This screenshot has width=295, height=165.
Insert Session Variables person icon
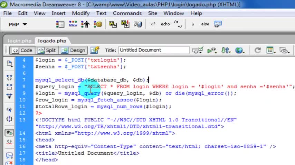[85, 24]
